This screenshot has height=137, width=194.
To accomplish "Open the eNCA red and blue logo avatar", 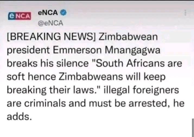I will (20, 16).
